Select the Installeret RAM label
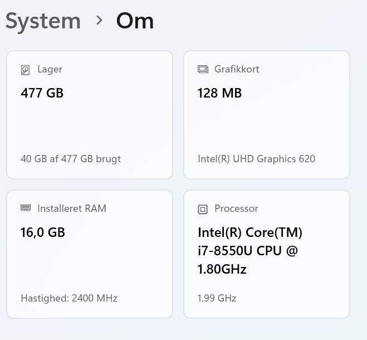This screenshot has width=367, height=340. (x=71, y=208)
